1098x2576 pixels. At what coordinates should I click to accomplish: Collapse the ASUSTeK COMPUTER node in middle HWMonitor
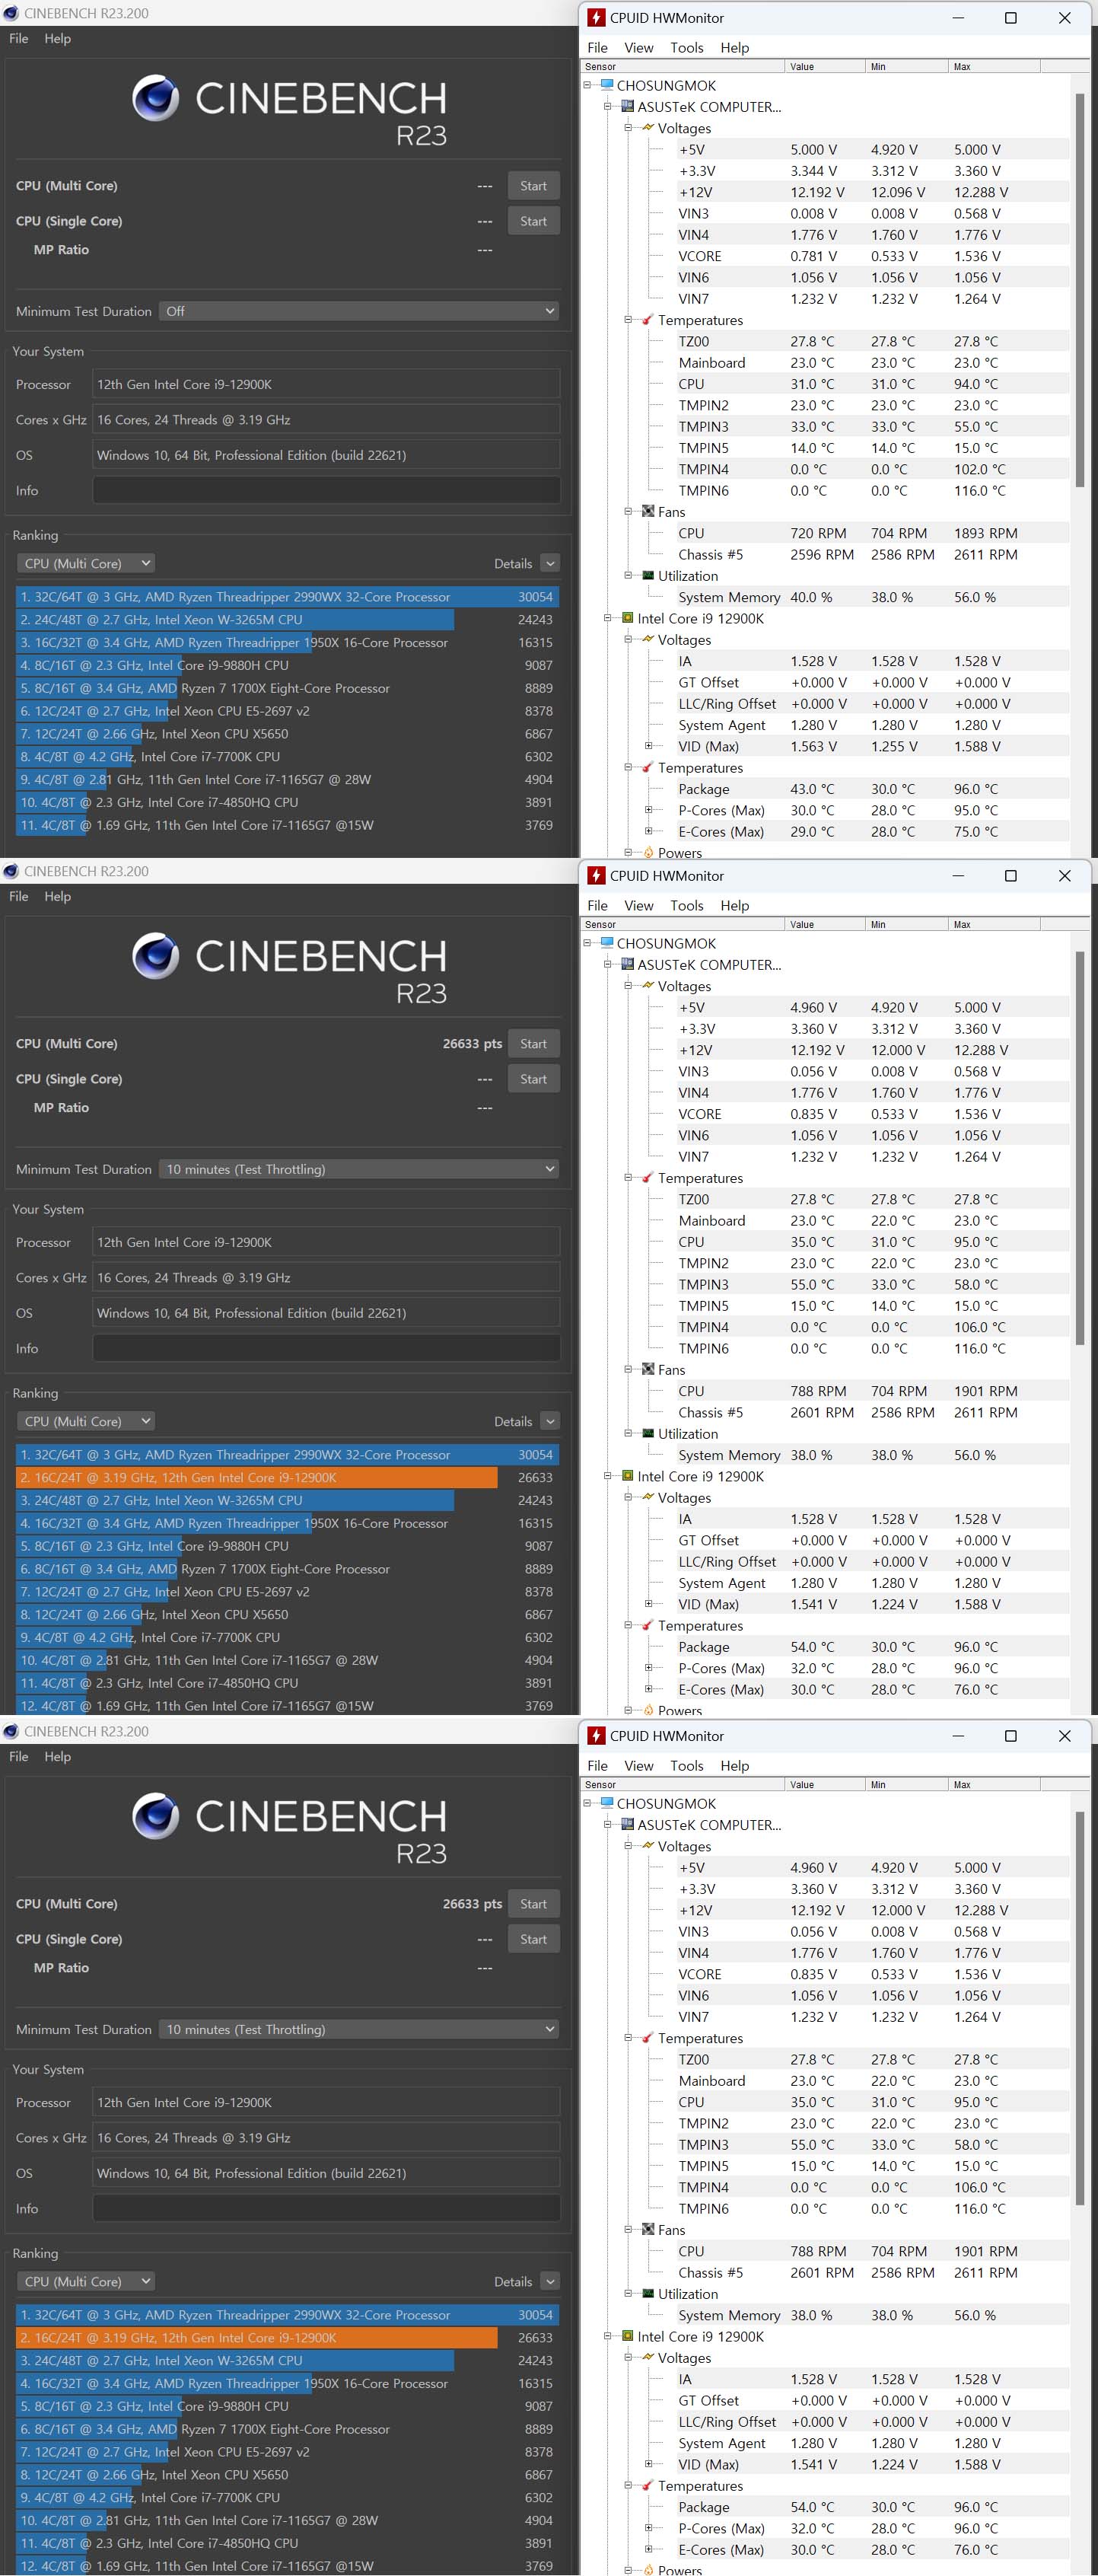(607, 964)
